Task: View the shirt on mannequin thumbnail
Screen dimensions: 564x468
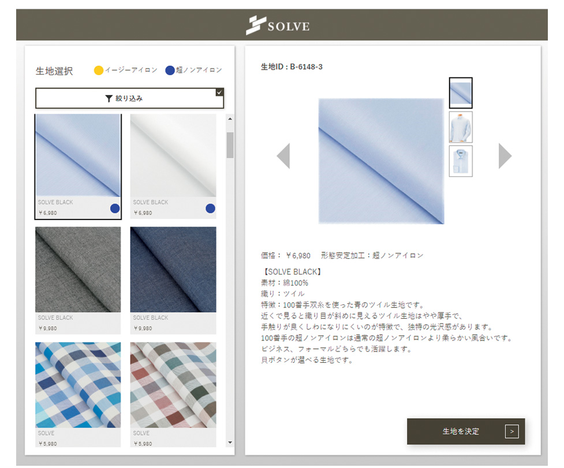Action: [461, 127]
